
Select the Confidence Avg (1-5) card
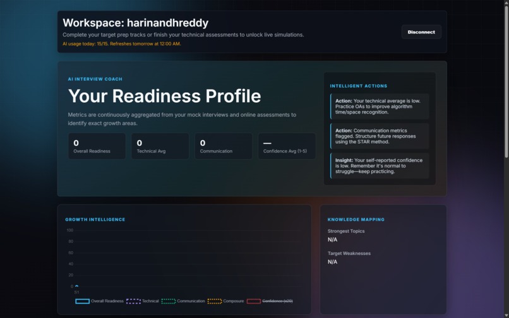click(x=287, y=146)
